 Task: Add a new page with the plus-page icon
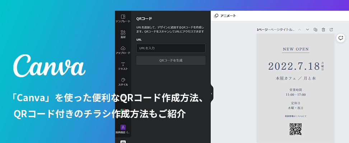tap(331, 29)
